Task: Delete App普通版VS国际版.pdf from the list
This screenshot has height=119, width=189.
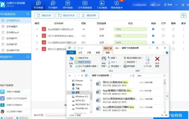Action: (x=173, y=29)
